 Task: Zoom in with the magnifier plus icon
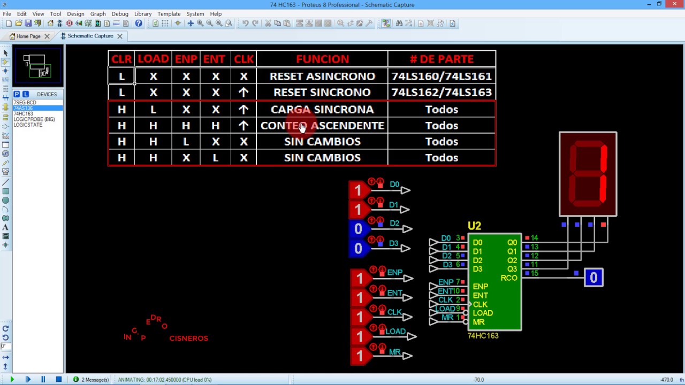click(200, 24)
